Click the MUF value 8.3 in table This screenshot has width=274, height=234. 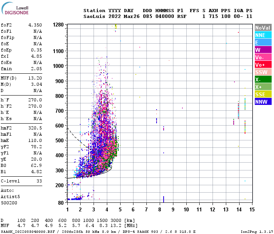click(103, 226)
